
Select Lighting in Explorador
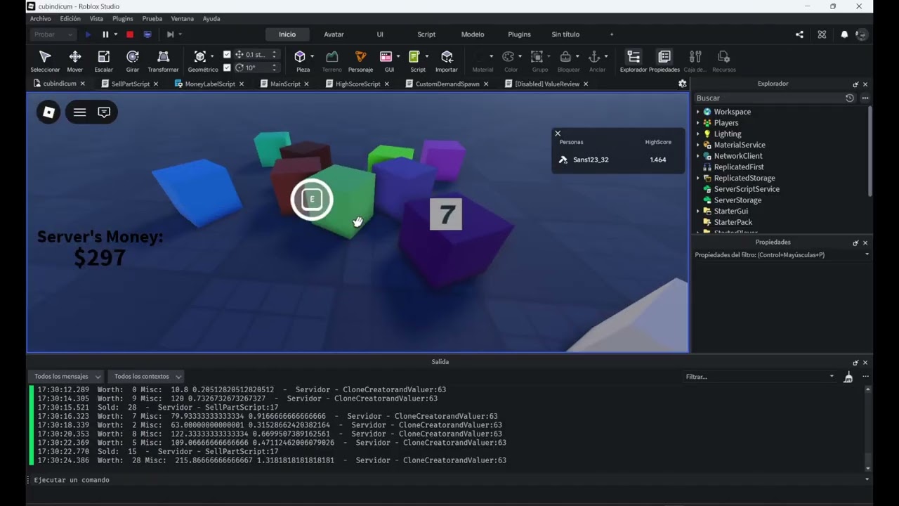tap(728, 134)
